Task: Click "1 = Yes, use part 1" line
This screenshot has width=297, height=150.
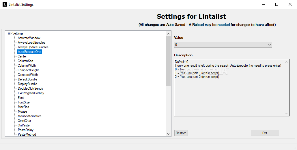Action: (197, 73)
